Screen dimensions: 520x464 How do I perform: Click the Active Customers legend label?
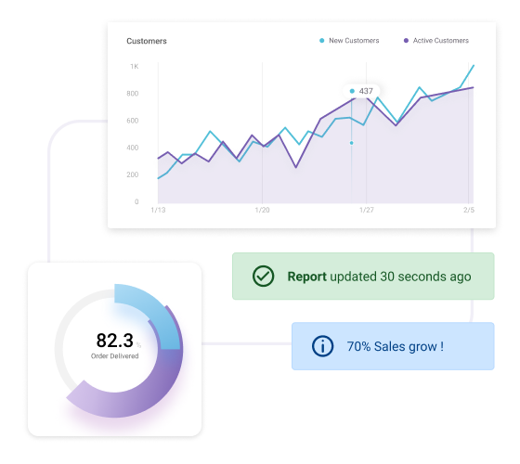coord(441,41)
